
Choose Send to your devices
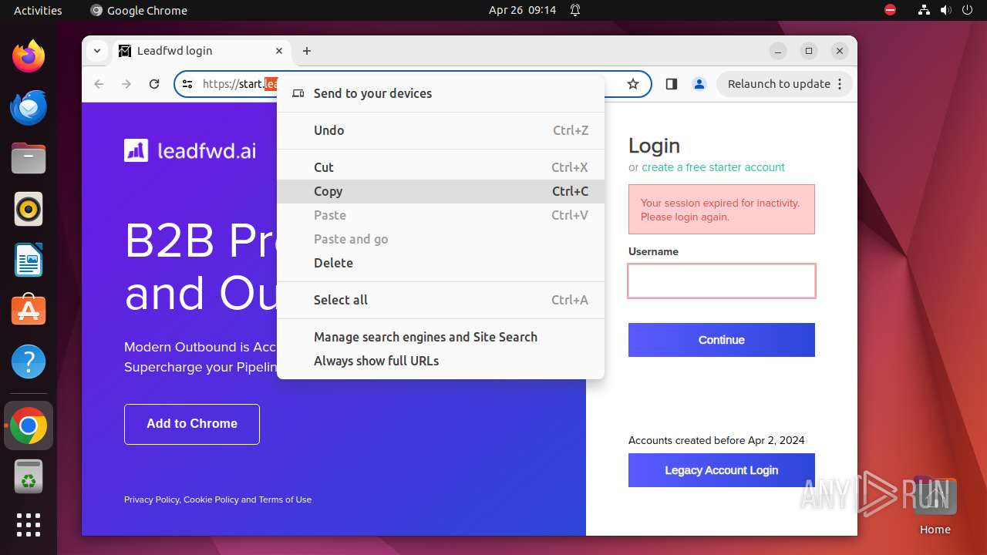(440, 93)
